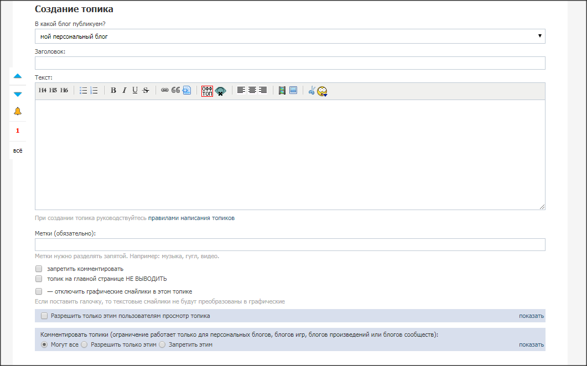
Task: Open the smiley emoticon picker
Action: pos(323,91)
